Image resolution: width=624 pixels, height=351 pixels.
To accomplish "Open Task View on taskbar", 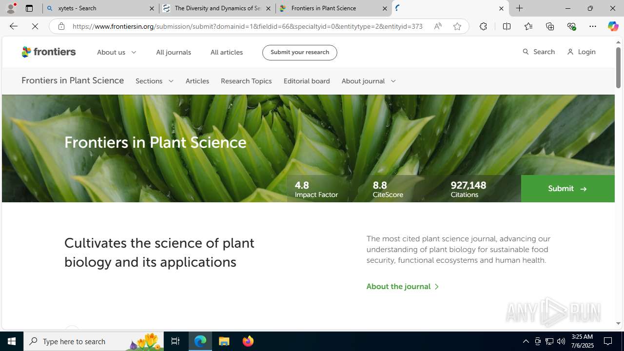I will coord(175,341).
